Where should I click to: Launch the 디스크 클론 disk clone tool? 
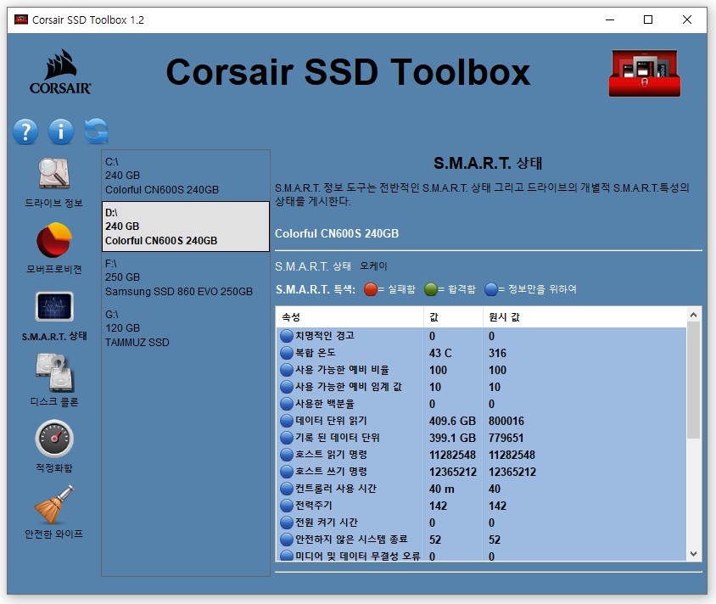tap(54, 380)
